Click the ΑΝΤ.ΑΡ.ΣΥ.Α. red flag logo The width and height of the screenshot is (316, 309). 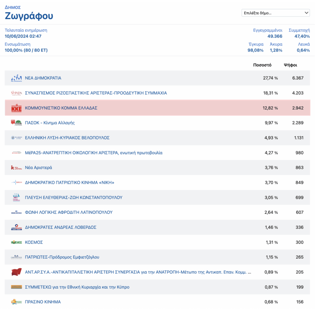(16, 272)
